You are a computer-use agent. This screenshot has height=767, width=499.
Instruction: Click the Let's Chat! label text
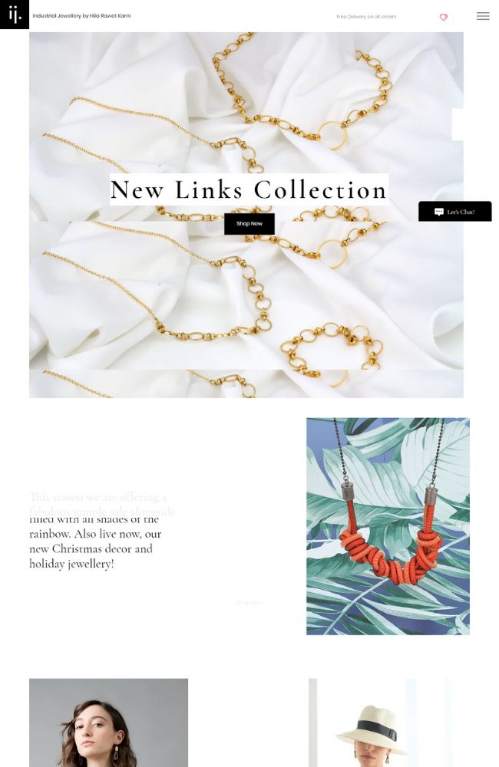(461, 212)
